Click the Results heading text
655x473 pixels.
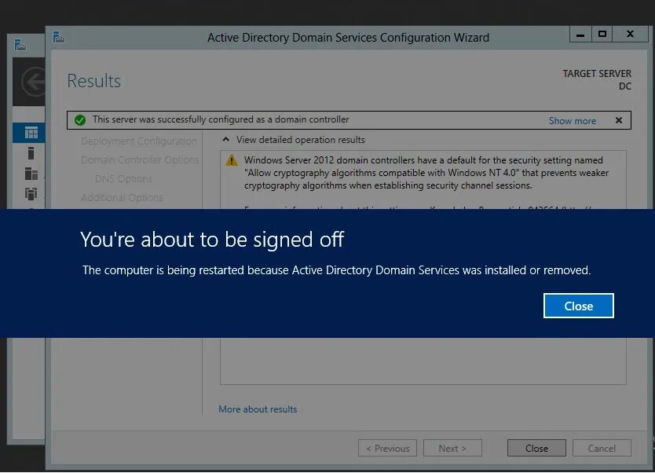coord(94,81)
